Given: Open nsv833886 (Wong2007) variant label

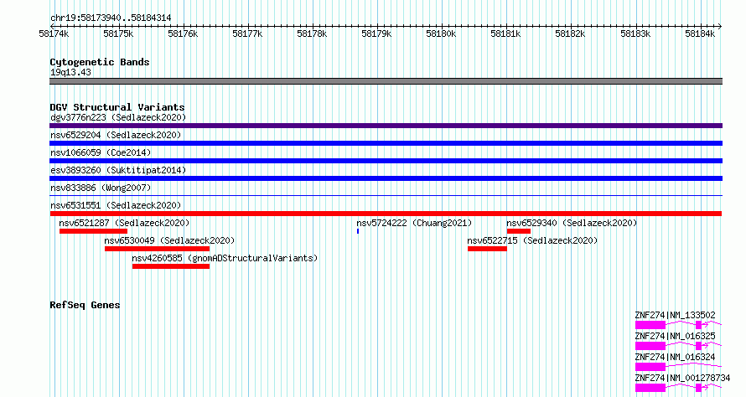Looking at the screenshot, I should click(x=101, y=188).
